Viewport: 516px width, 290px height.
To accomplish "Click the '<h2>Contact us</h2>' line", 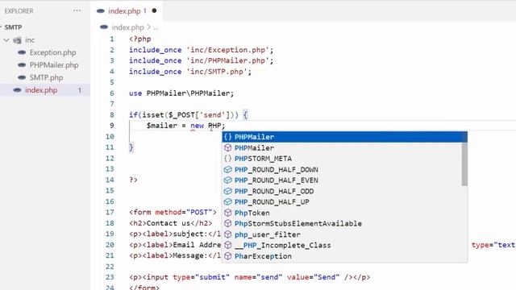I will (170, 223).
